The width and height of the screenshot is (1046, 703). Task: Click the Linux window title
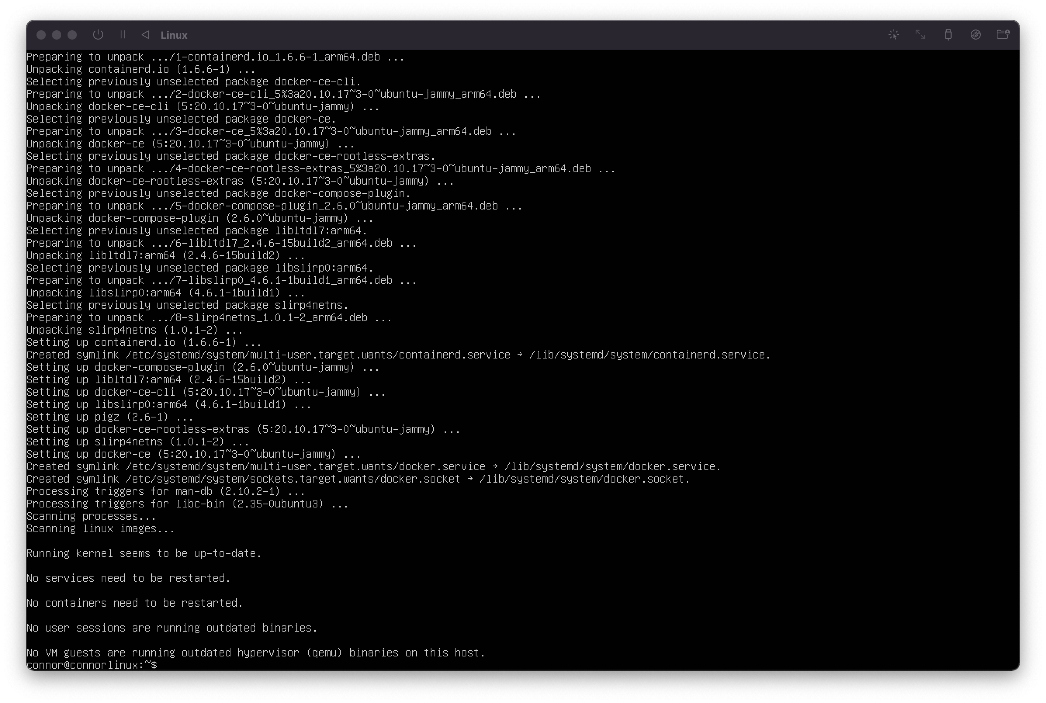174,35
